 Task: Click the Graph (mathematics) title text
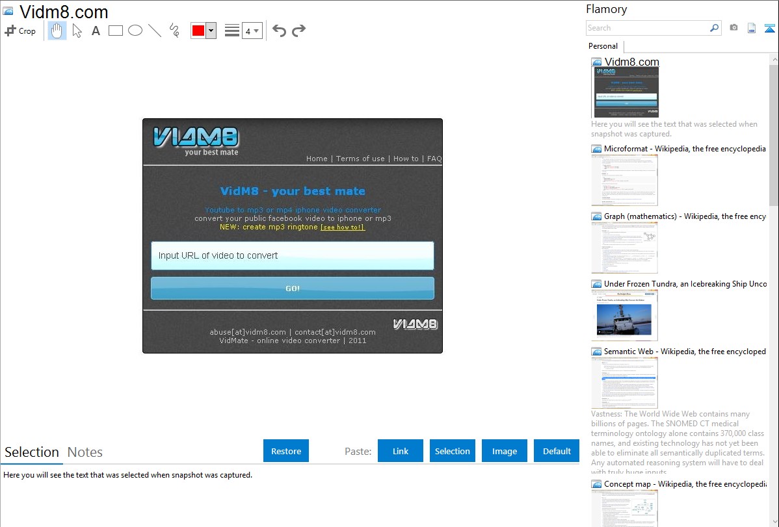685,216
